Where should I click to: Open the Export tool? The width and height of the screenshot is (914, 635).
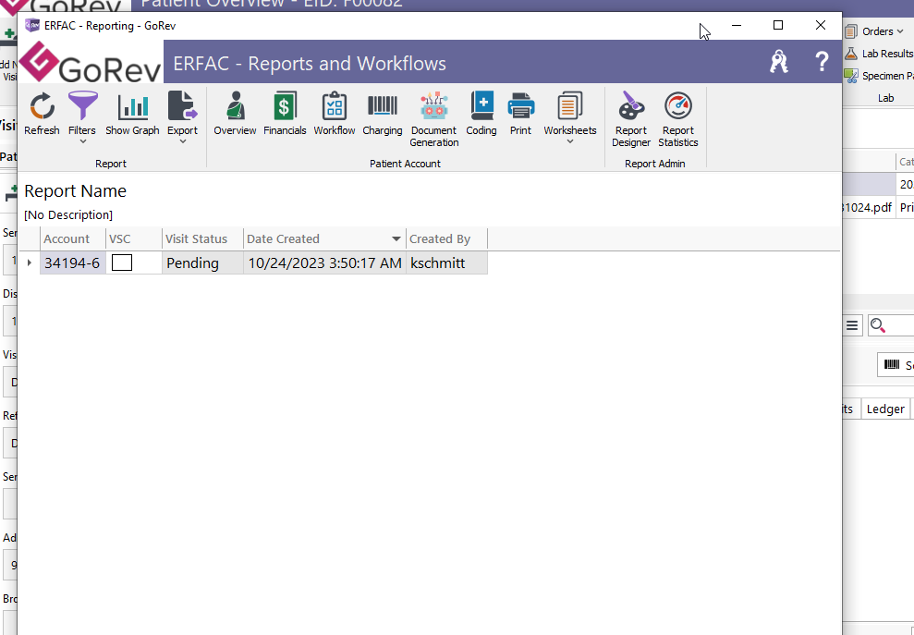pos(182,106)
